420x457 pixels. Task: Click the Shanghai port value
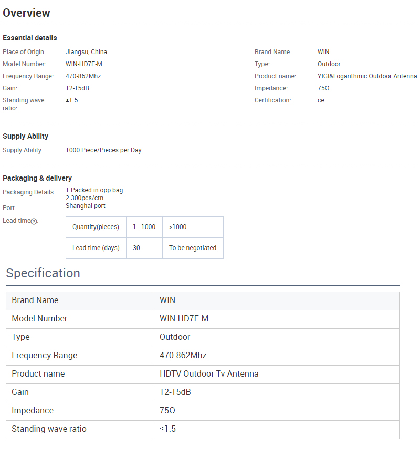86,206
